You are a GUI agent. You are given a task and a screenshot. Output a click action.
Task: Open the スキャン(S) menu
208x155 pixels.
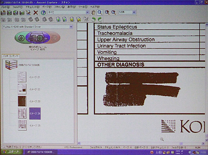[59, 7]
